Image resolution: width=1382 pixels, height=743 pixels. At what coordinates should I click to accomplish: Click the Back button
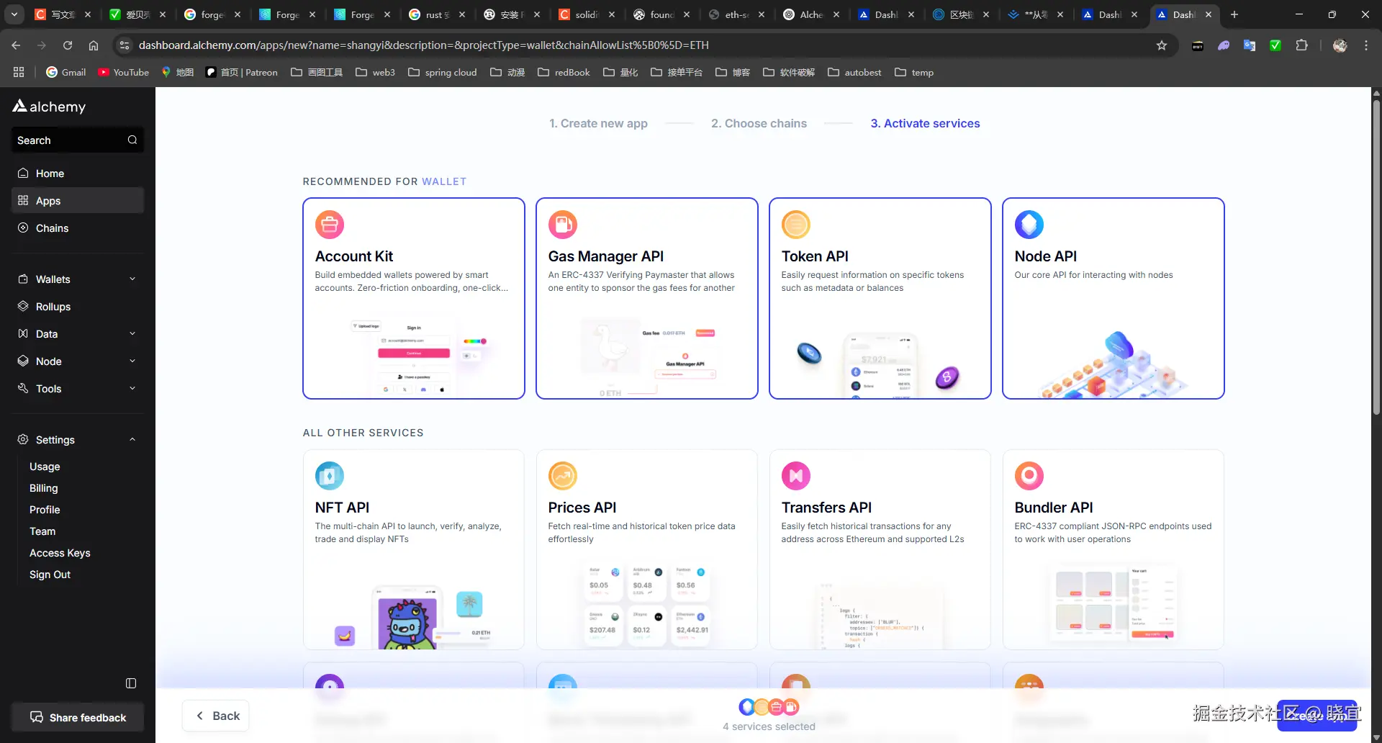216,716
